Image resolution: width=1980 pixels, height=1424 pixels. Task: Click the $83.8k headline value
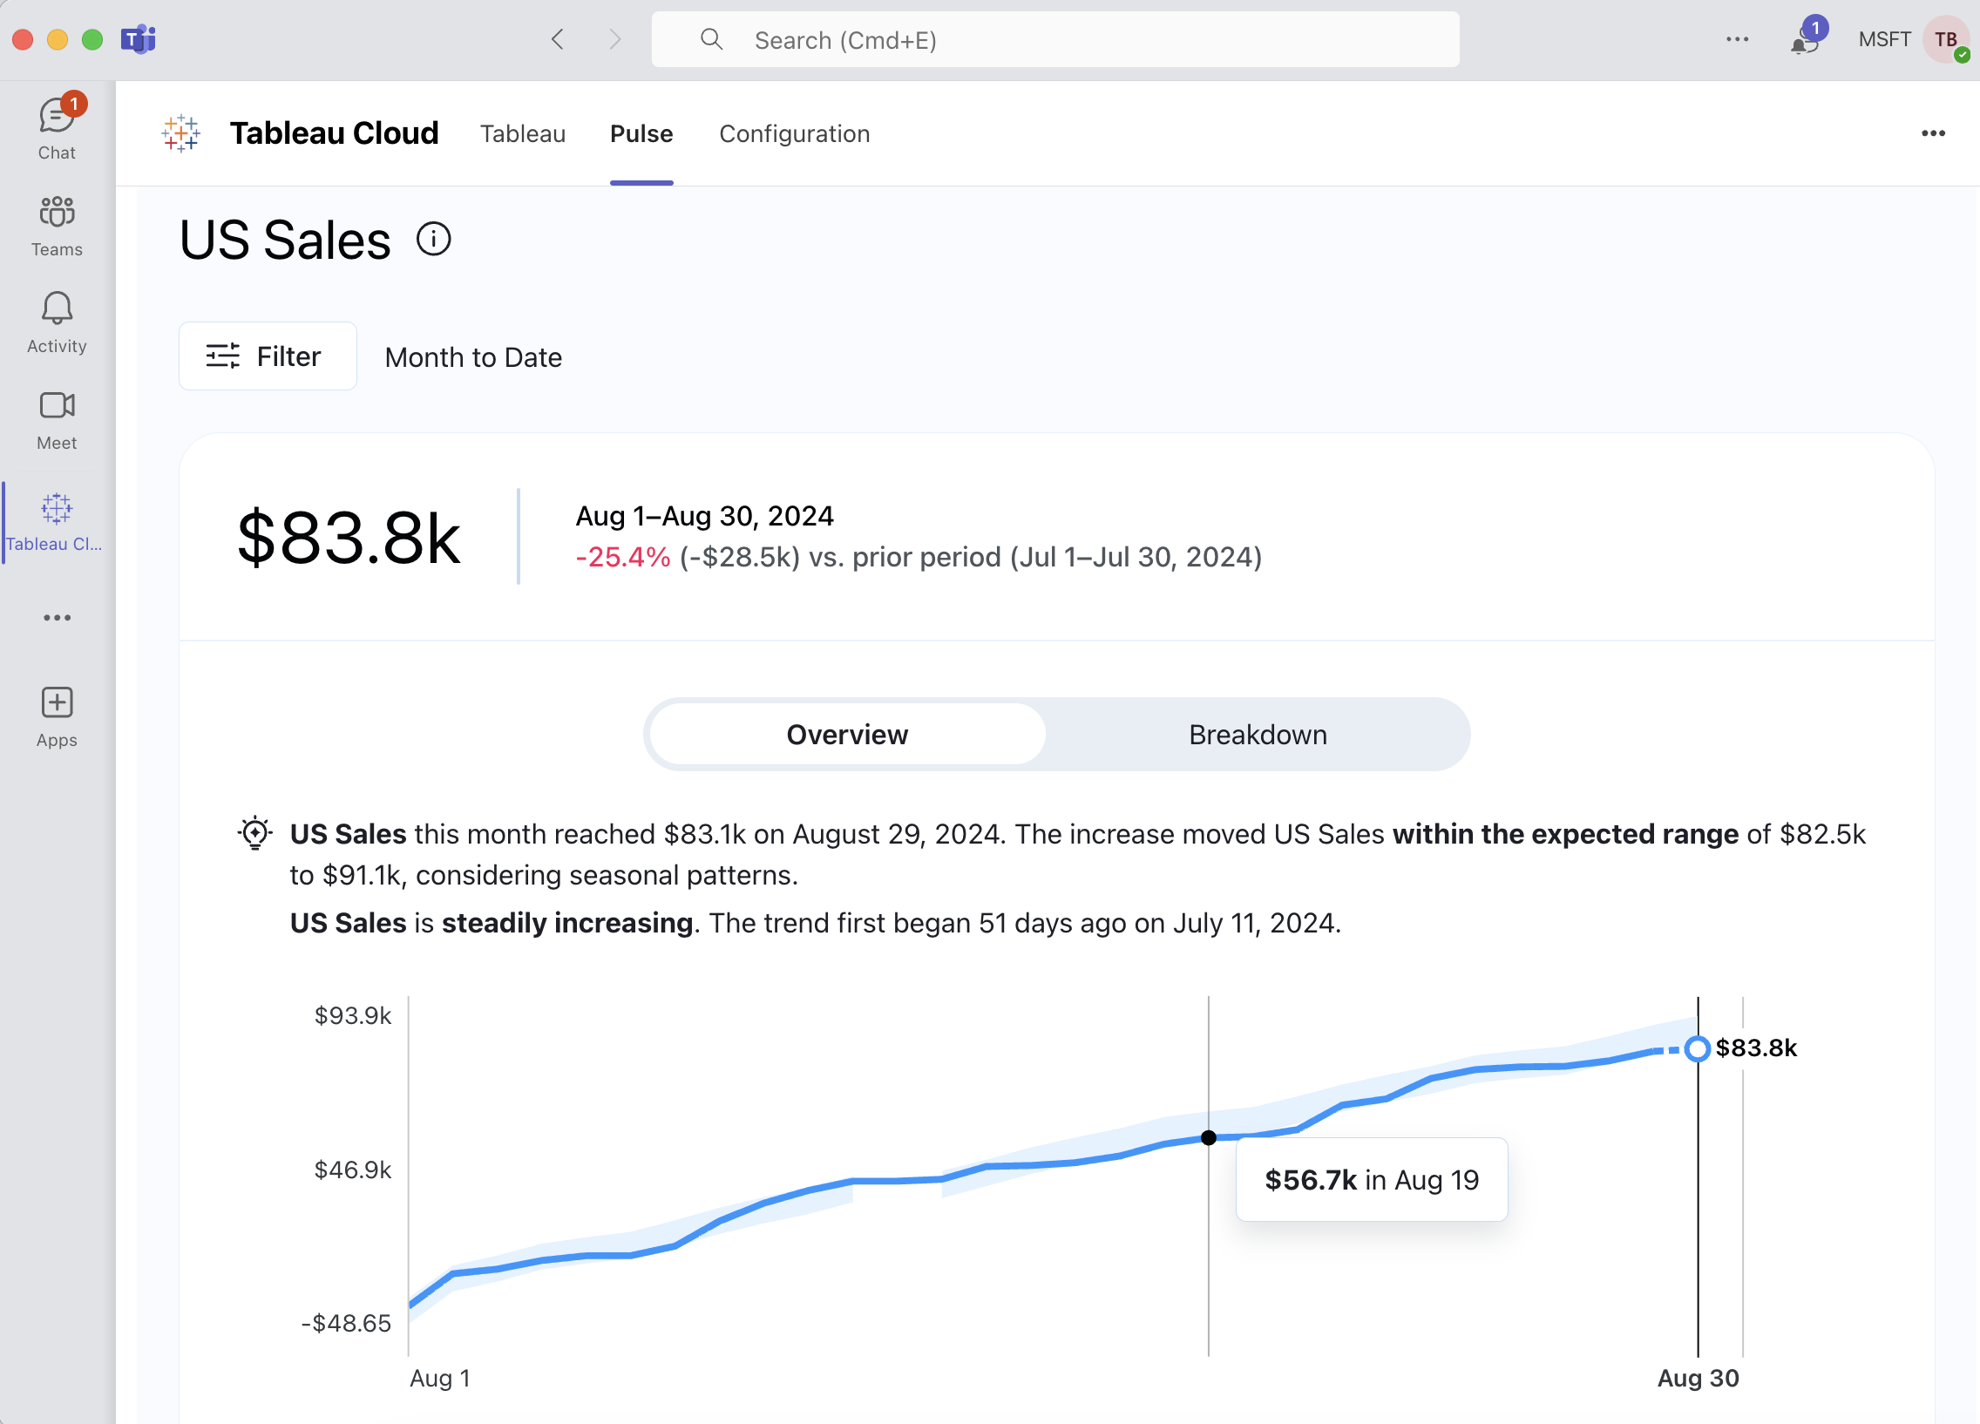point(349,538)
